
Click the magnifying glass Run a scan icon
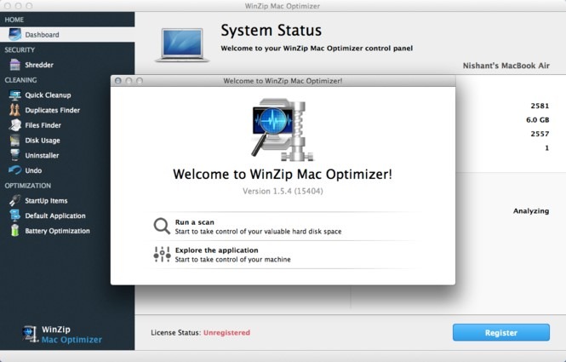162,227
